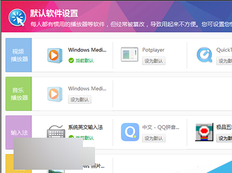
Task: Select the 音乐播放器 category tile
Action: 19,93
